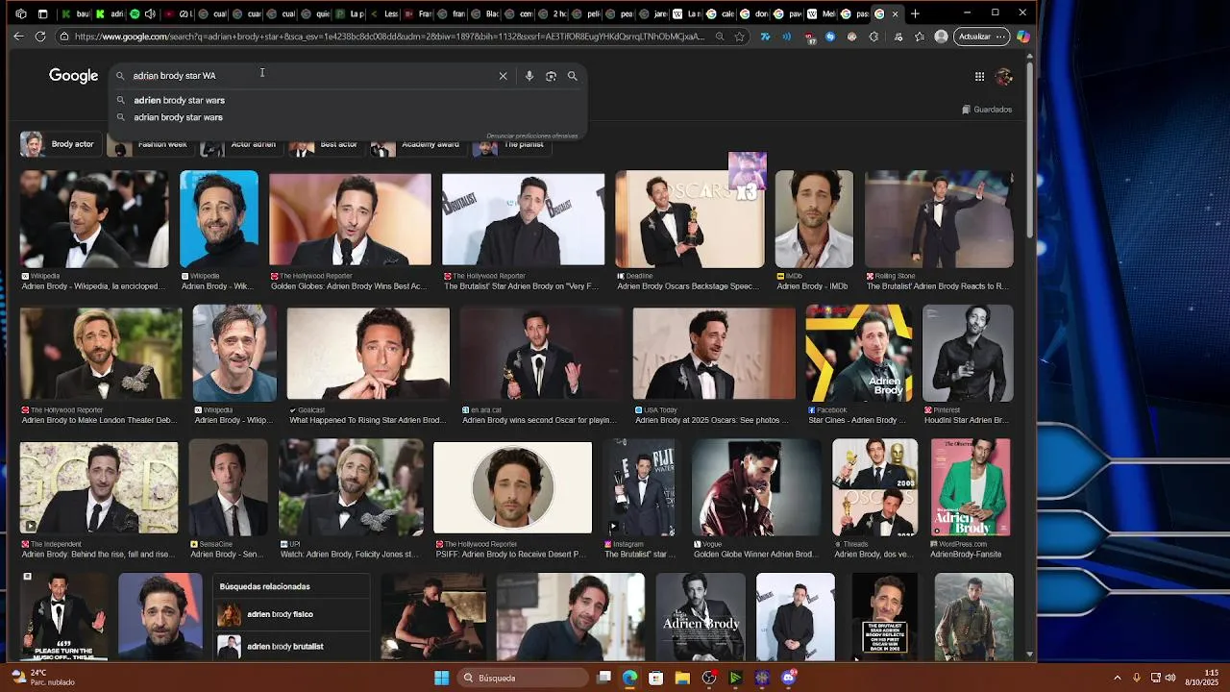This screenshot has height=692, width=1230.
Task: Bookmark page with star icon in address bar
Action: pos(739,37)
